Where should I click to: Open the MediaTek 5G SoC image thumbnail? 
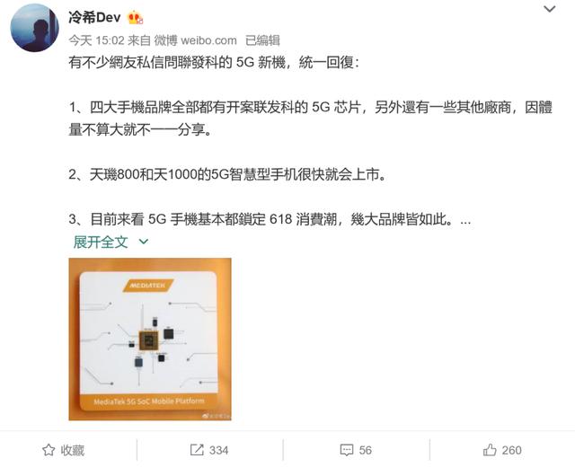coord(150,339)
